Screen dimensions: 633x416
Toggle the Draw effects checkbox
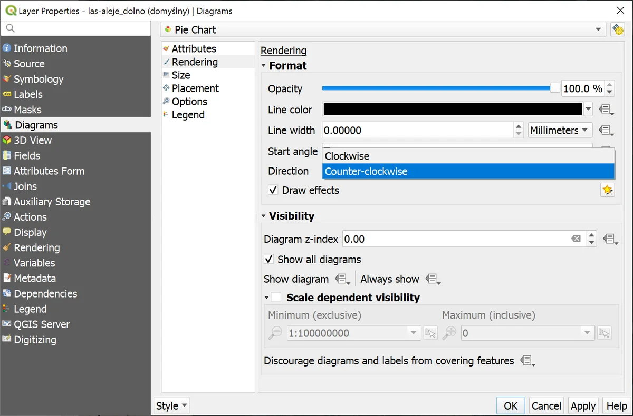click(x=273, y=190)
